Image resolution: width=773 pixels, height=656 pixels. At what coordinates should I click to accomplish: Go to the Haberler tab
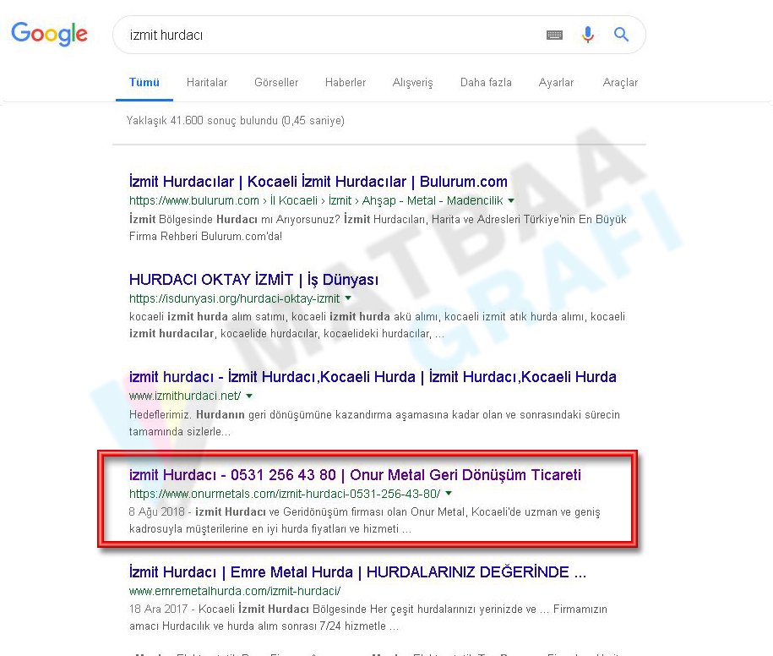346,82
